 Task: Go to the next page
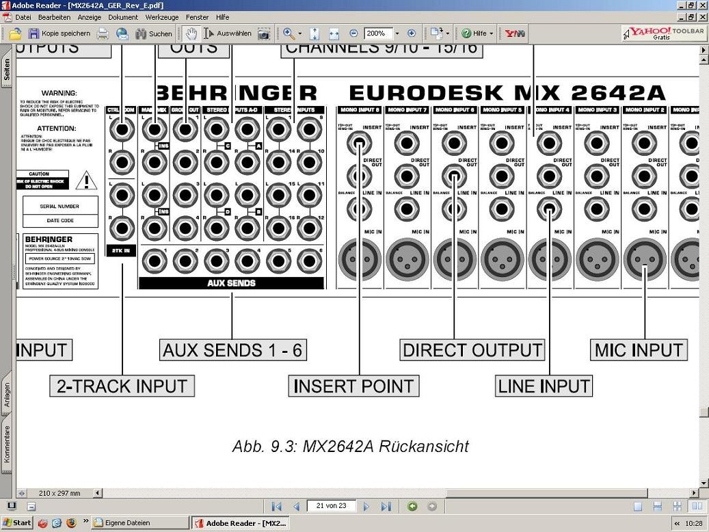[x=366, y=506]
